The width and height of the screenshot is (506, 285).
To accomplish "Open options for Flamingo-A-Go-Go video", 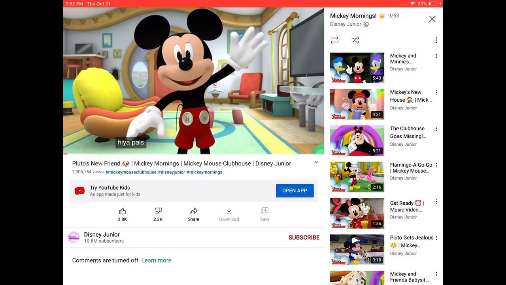I will 436,165.
